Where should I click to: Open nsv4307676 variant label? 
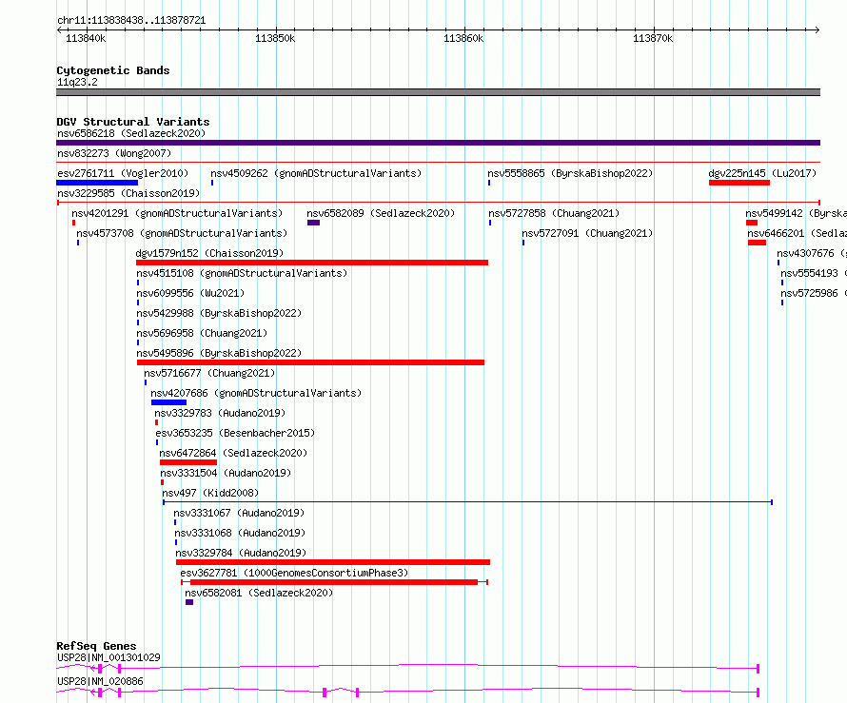(x=812, y=253)
